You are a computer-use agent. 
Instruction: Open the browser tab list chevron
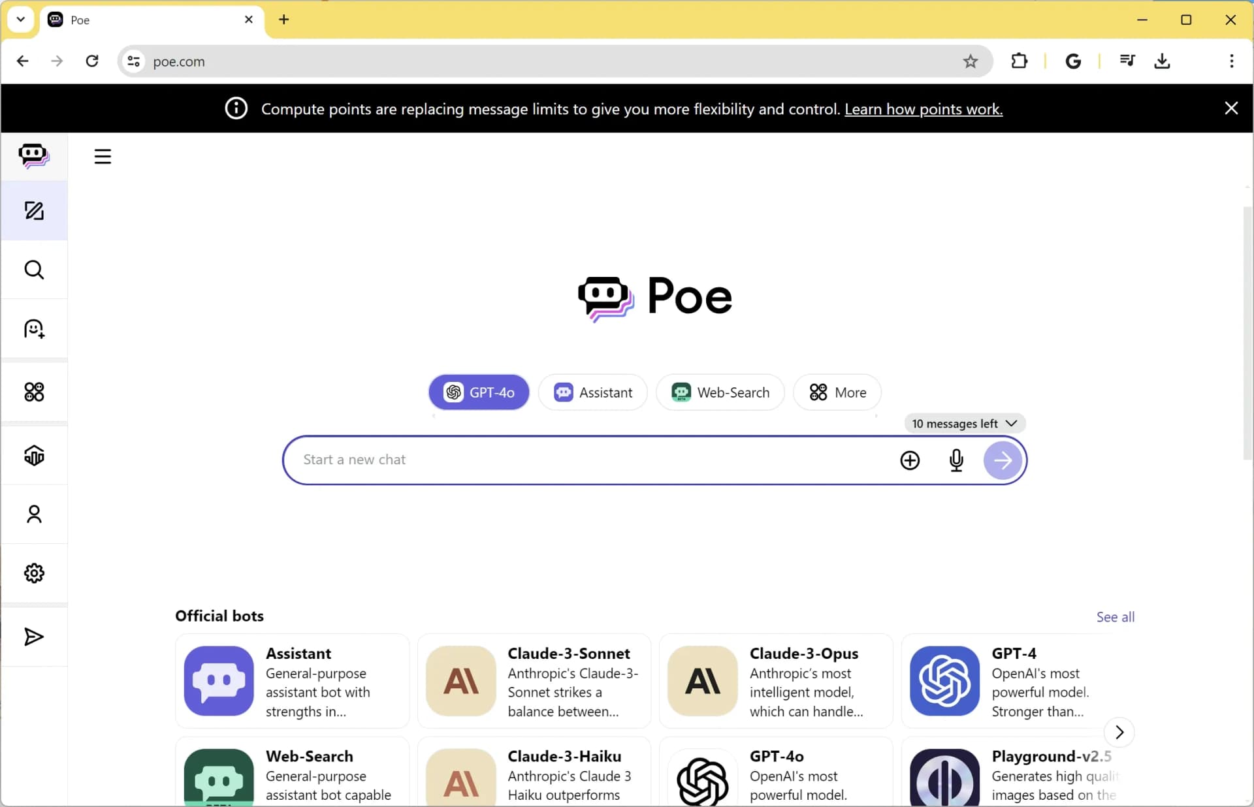(x=20, y=20)
